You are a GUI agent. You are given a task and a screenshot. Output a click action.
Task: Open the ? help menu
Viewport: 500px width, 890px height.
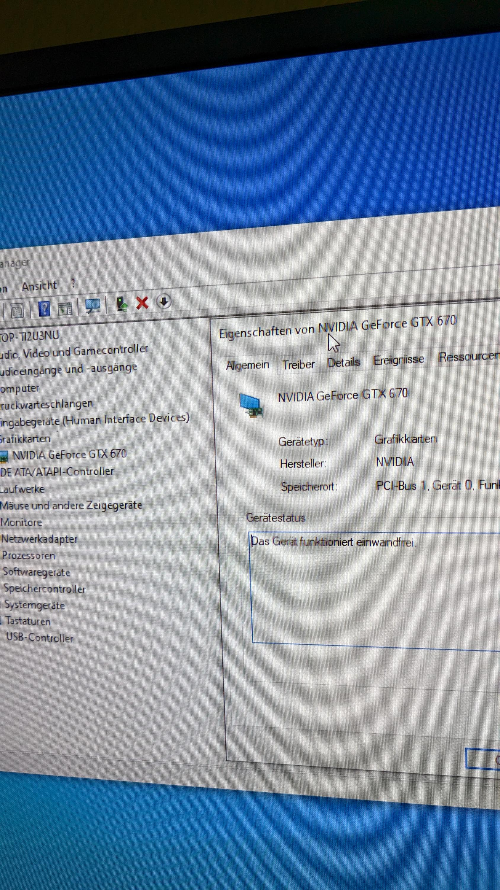click(x=73, y=283)
